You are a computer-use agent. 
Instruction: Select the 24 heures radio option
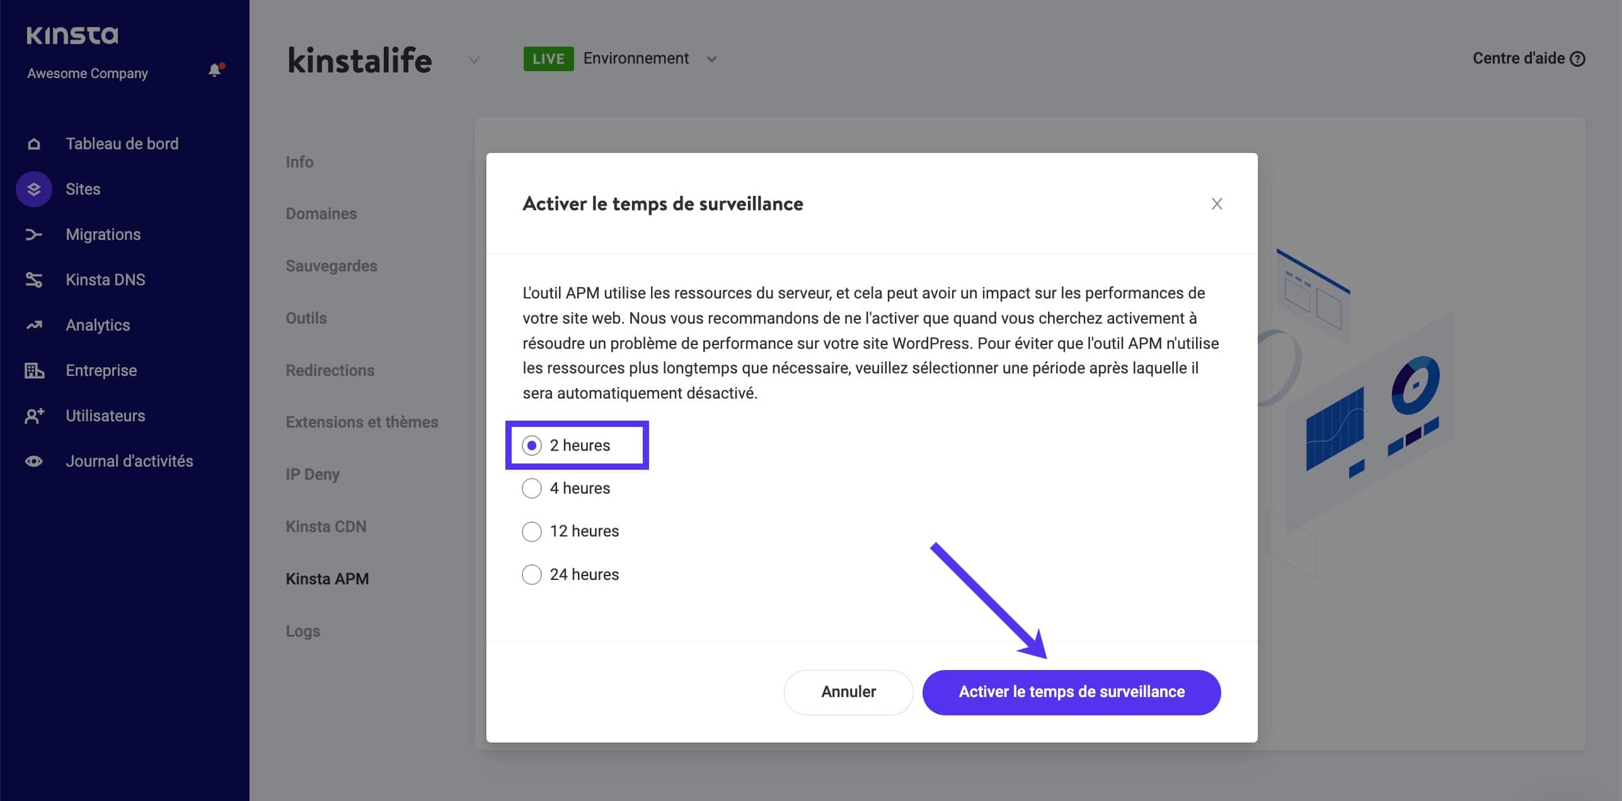coord(532,575)
